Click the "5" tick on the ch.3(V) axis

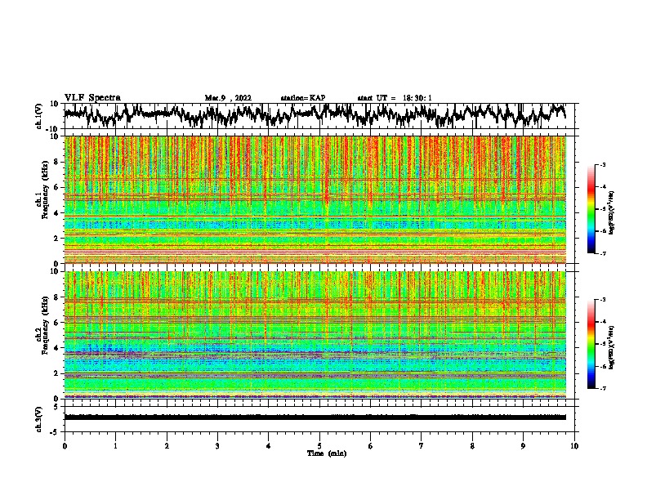[x=56, y=407]
